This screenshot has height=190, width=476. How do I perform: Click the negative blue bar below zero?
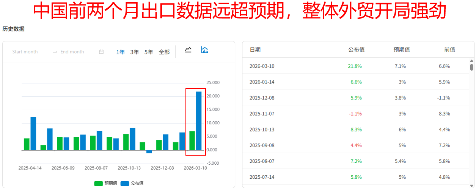click(149, 152)
